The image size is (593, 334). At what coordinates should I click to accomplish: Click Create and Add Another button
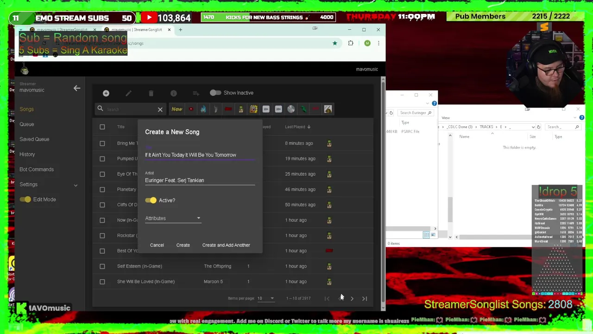point(226,245)
